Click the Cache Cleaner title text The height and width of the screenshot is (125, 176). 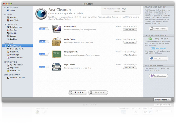point(70,39)
